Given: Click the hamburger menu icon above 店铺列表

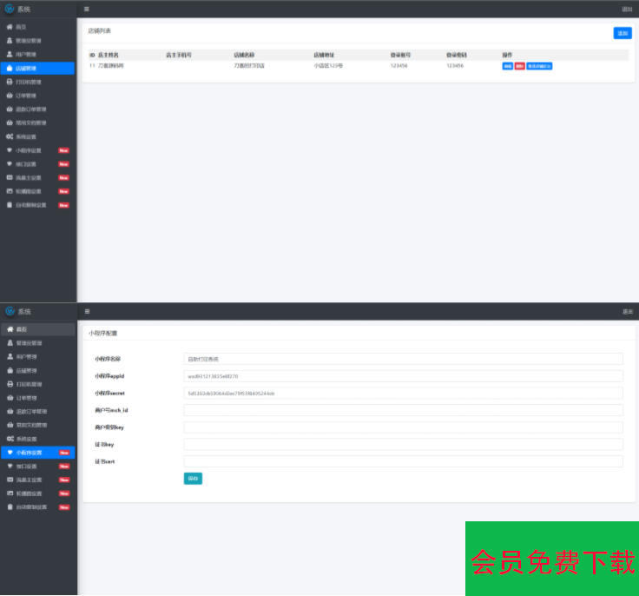Looking at the screenshot, I should coord(86,9).
